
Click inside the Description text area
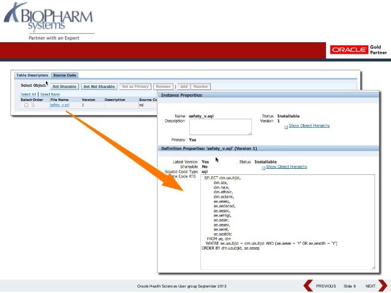point(221,127)
